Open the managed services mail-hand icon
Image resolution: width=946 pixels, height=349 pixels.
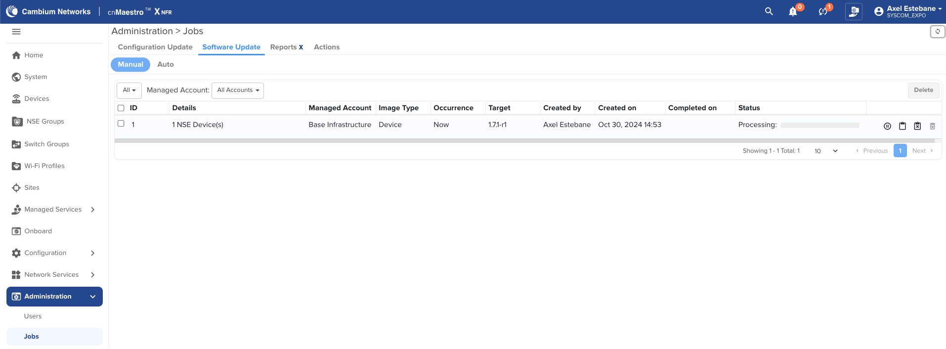[854, 11]
